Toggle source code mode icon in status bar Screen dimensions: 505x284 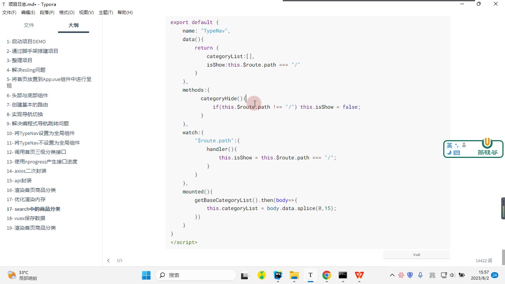tap(119, 260)
